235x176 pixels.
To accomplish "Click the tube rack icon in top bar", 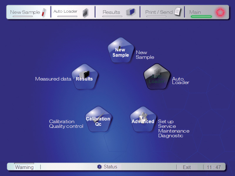I will (85, 13).
